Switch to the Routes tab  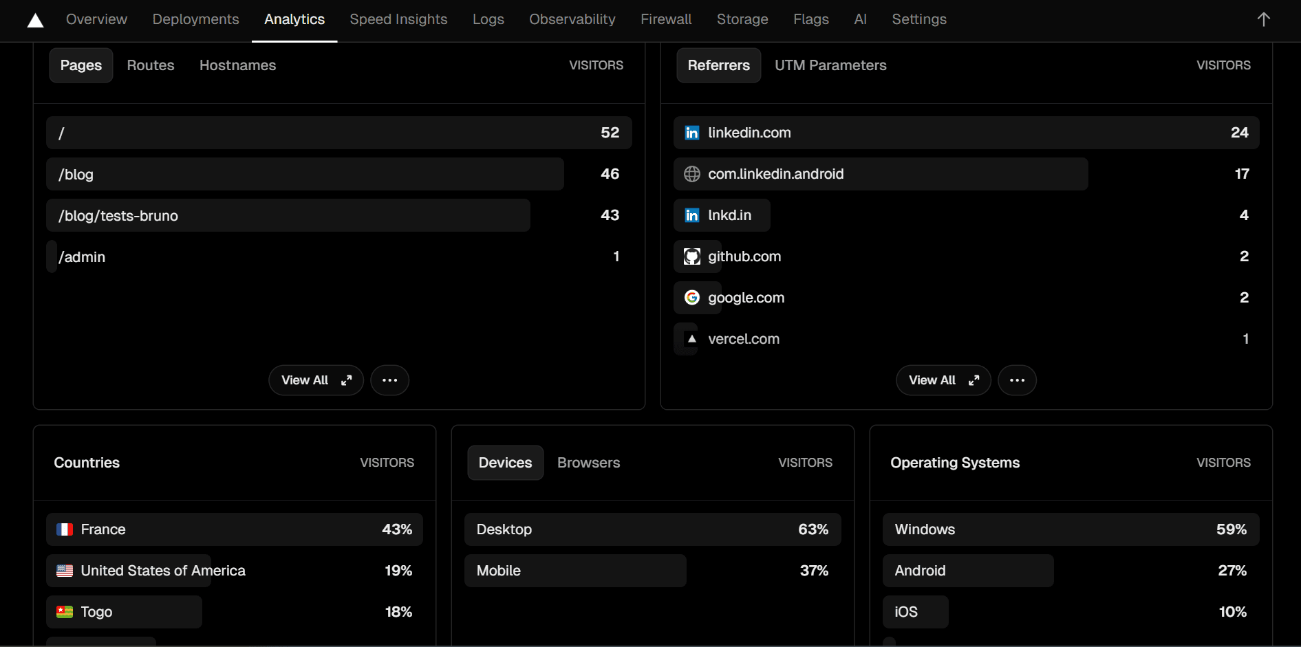tap(150, 65)
